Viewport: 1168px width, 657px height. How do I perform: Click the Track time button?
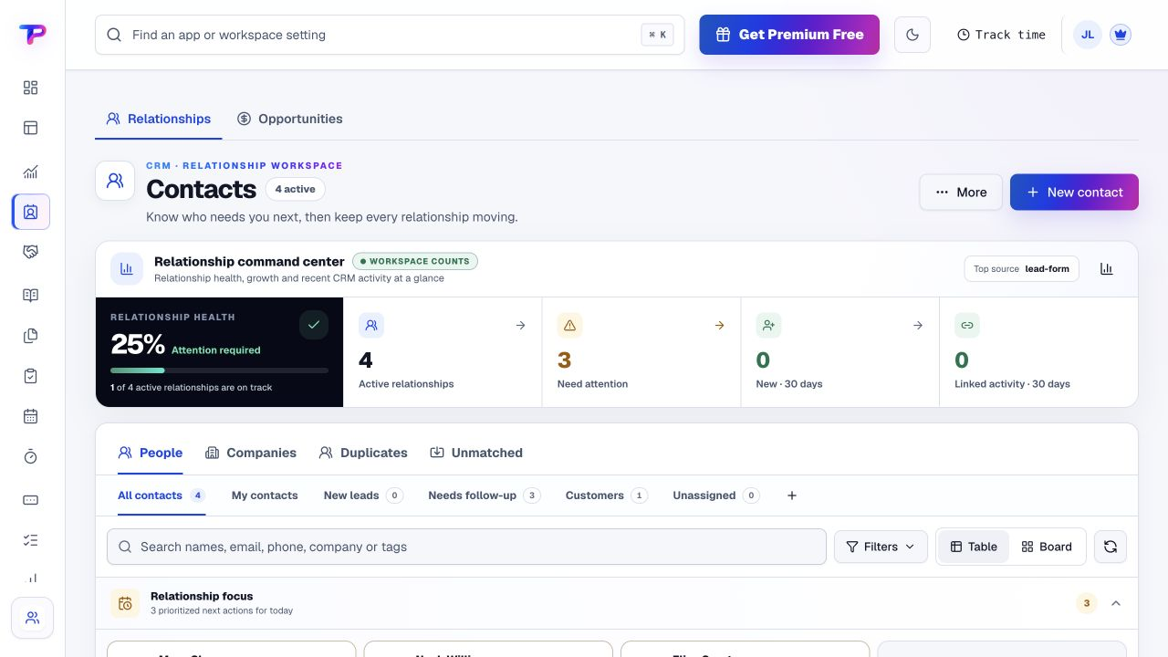pos(1001,35)
